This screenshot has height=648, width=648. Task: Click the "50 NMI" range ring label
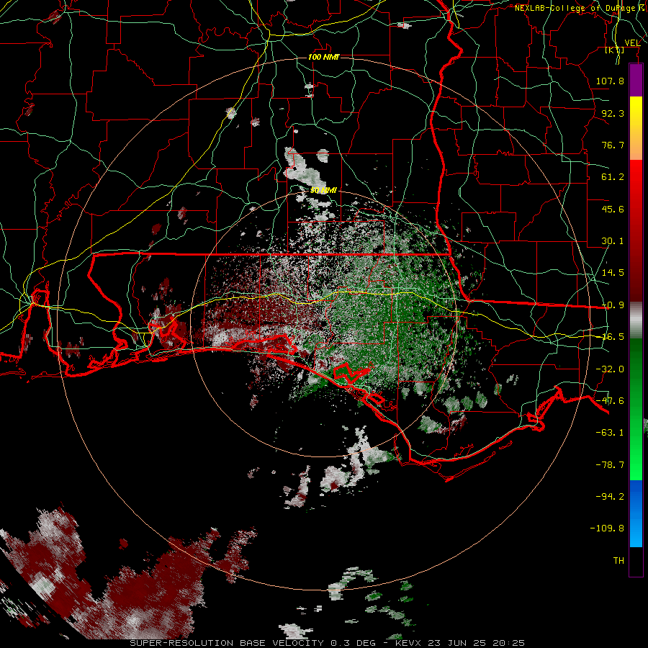323,191
